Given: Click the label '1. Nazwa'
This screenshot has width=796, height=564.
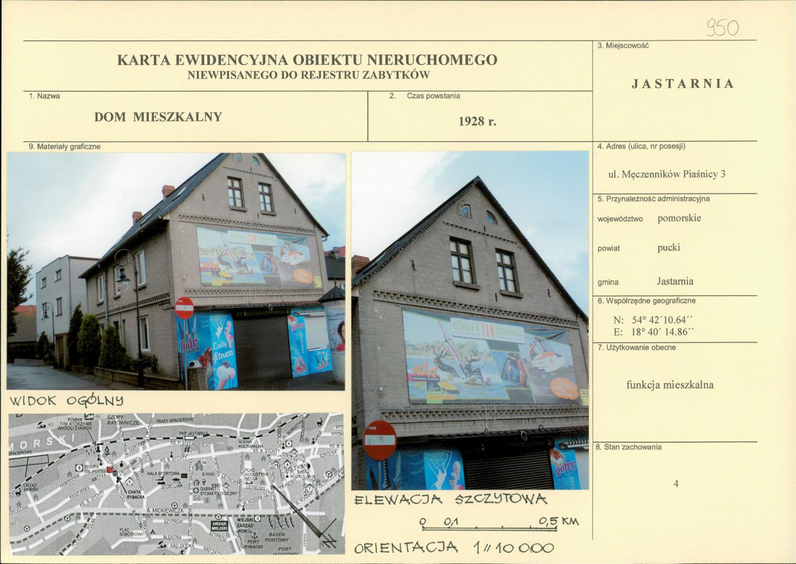Looking at the screenshot, I should point(44,96).
